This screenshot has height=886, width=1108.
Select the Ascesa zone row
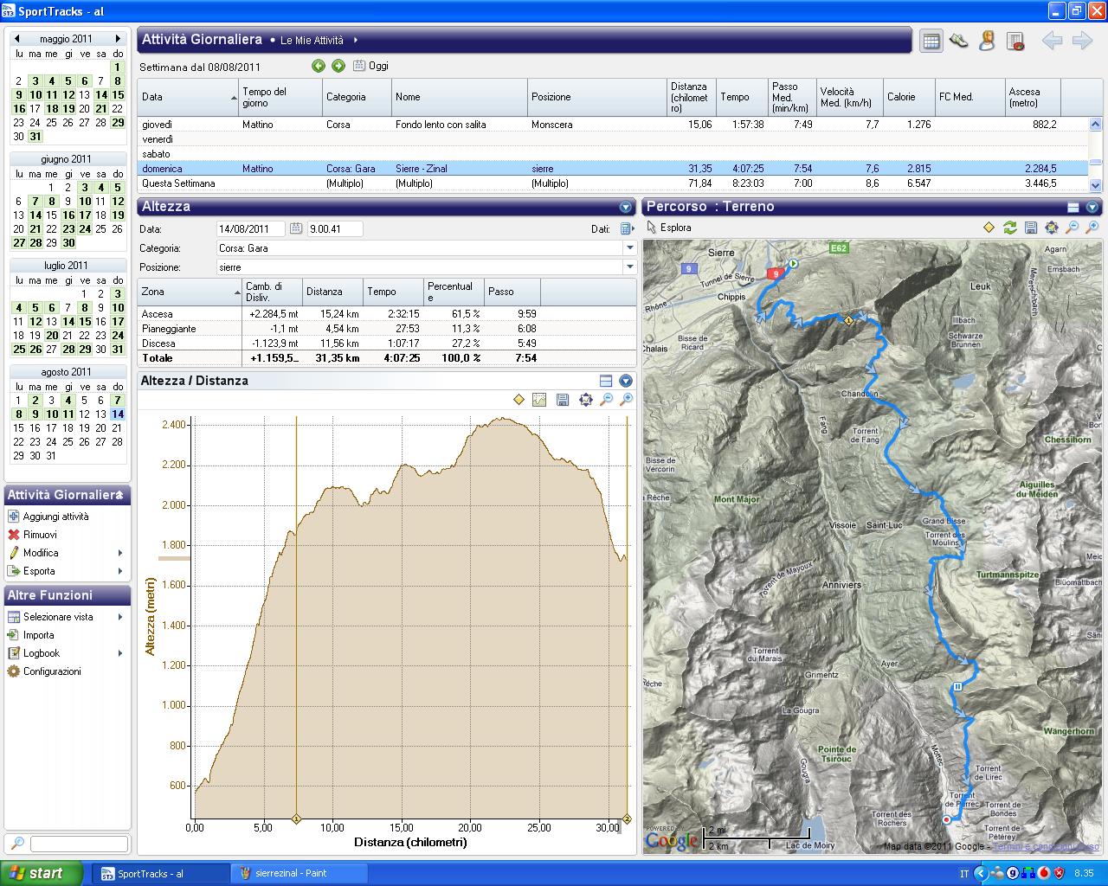tap(386, 314)
